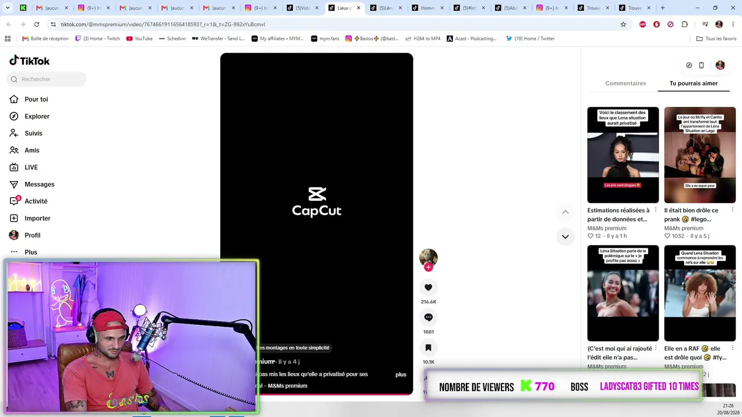742x417 pixels.
Task: Open options for 'Estimations réalisées à' video
Action: [x=656, y=210]
